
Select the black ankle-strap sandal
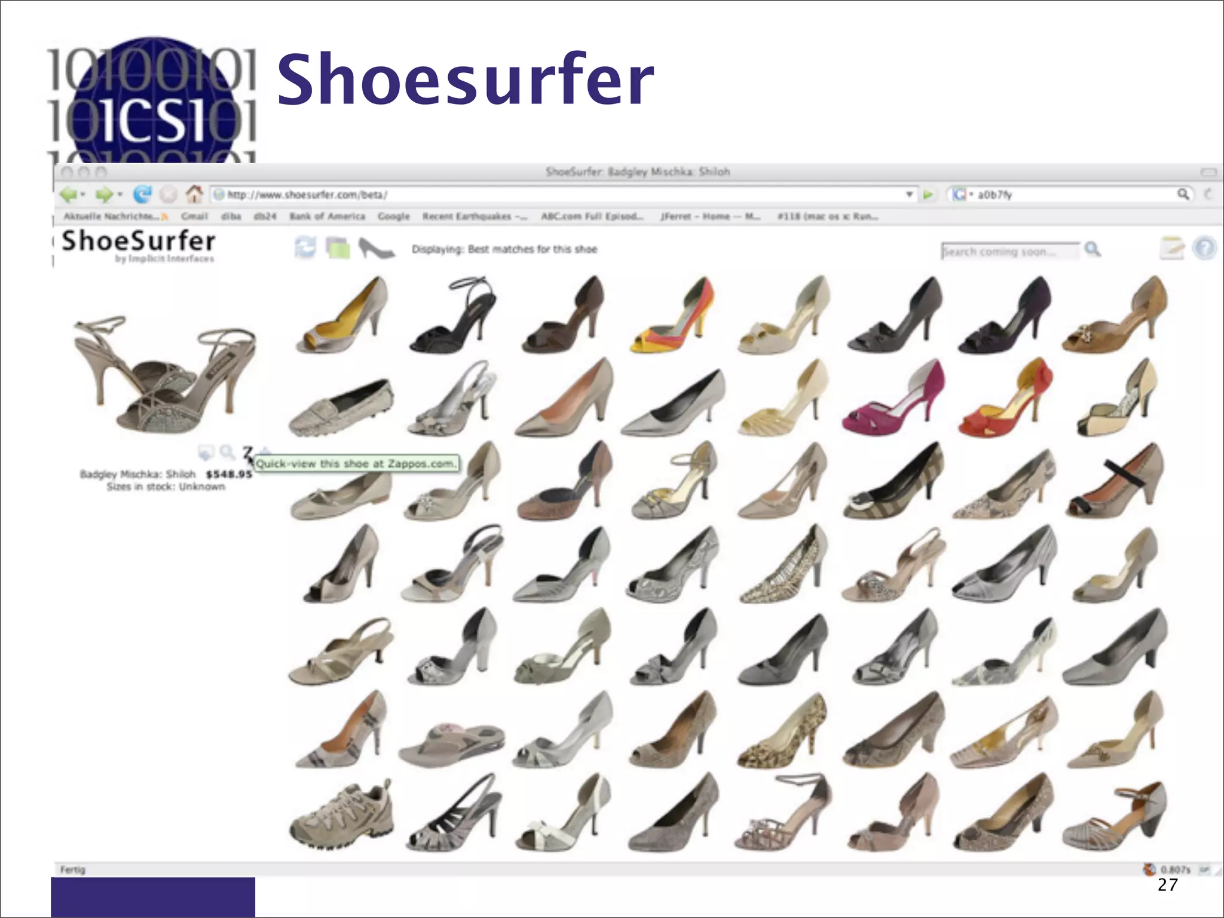point(452,314)
